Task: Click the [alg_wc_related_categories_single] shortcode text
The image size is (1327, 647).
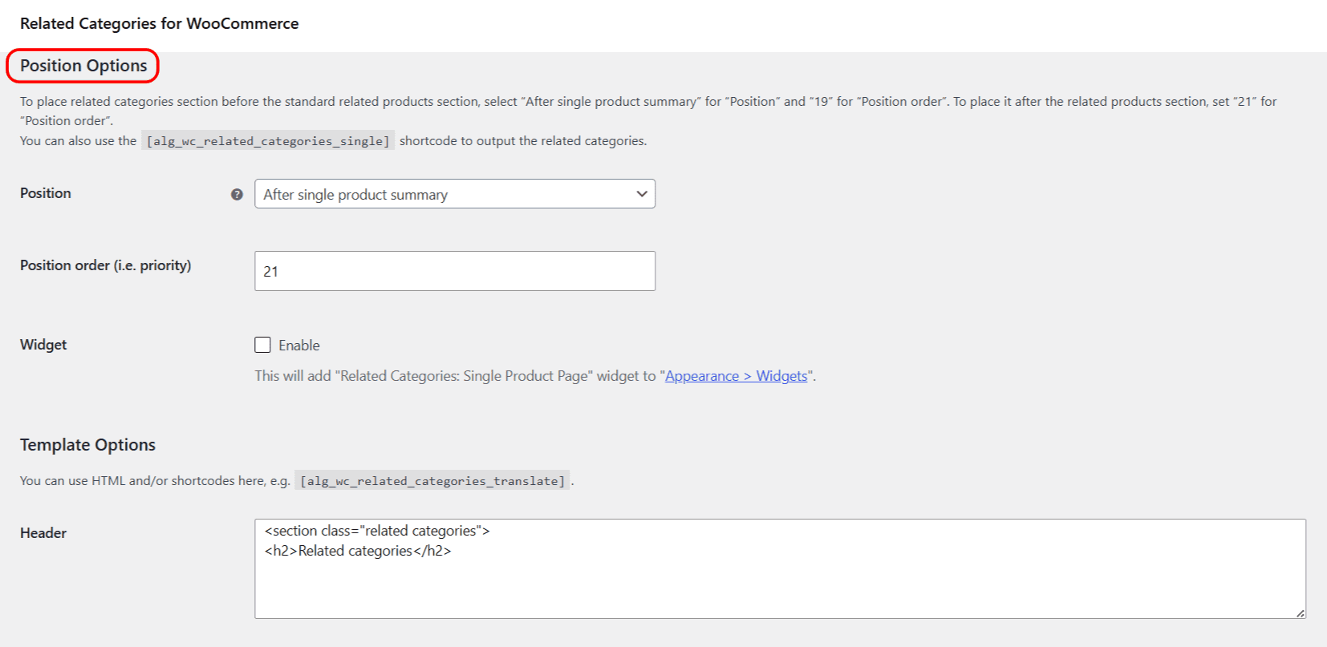Action: coord(268,141)
